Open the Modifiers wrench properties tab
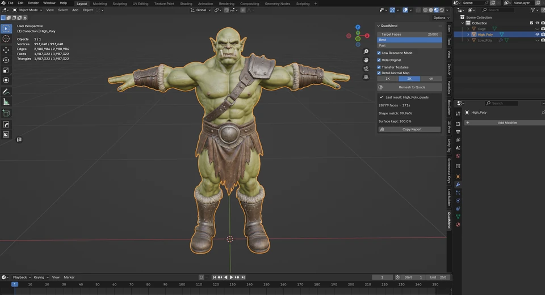Viewport: 545px width, 295px height. (458, 185)
